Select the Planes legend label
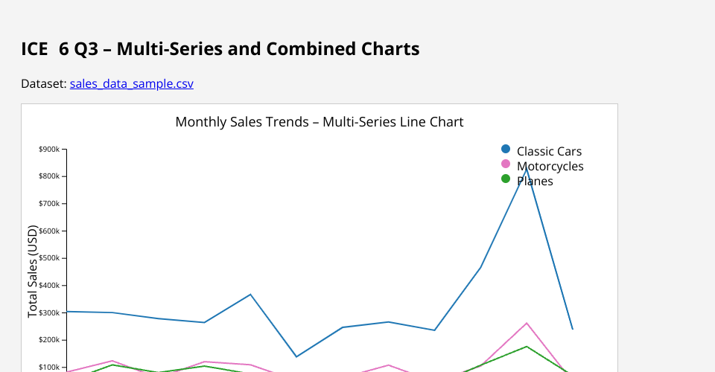Image resolution: width=715 pixels, height=372 pixels. (x=535, y=181)
